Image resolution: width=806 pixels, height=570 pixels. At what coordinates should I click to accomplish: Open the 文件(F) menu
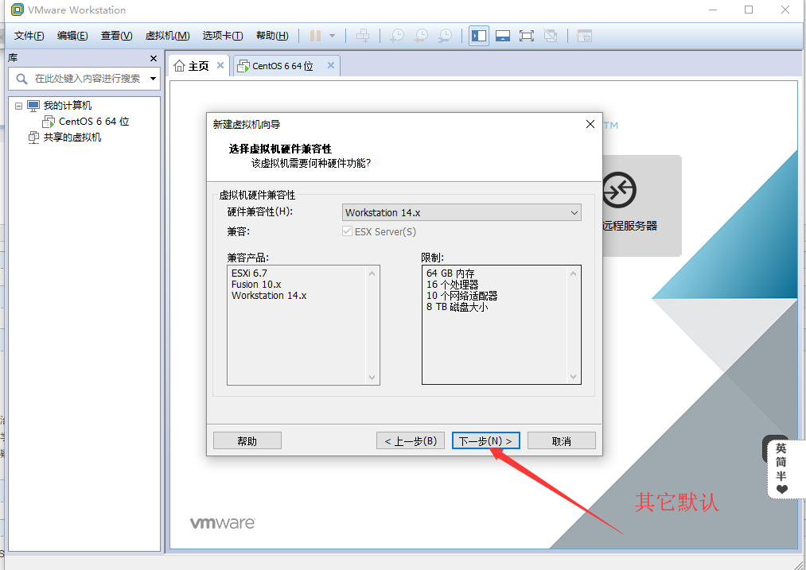[x=29, y=36]
